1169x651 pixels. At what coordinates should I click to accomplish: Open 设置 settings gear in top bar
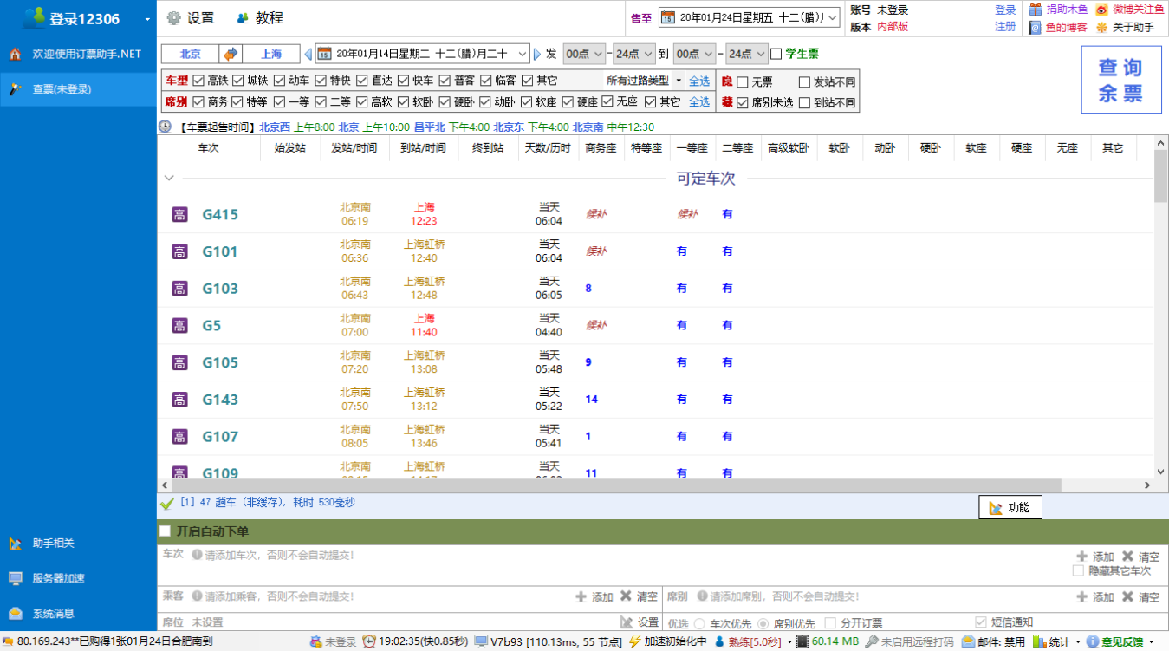(x=174, y=18)
